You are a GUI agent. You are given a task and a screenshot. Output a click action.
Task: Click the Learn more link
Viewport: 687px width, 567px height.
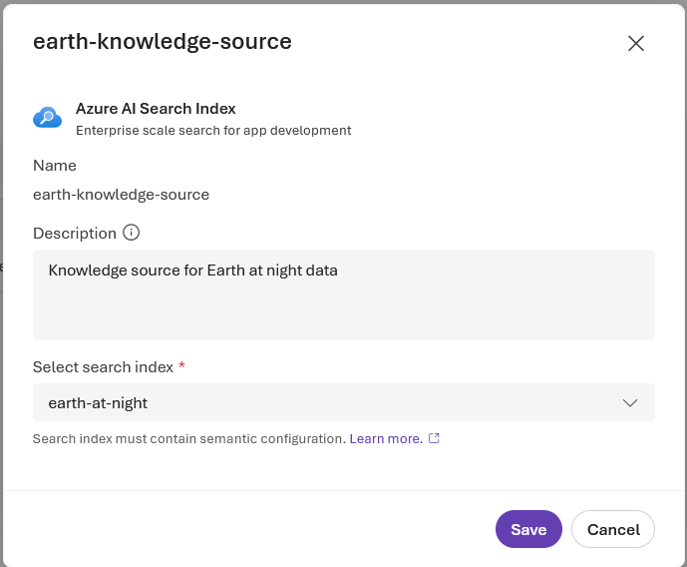[385, 438]
